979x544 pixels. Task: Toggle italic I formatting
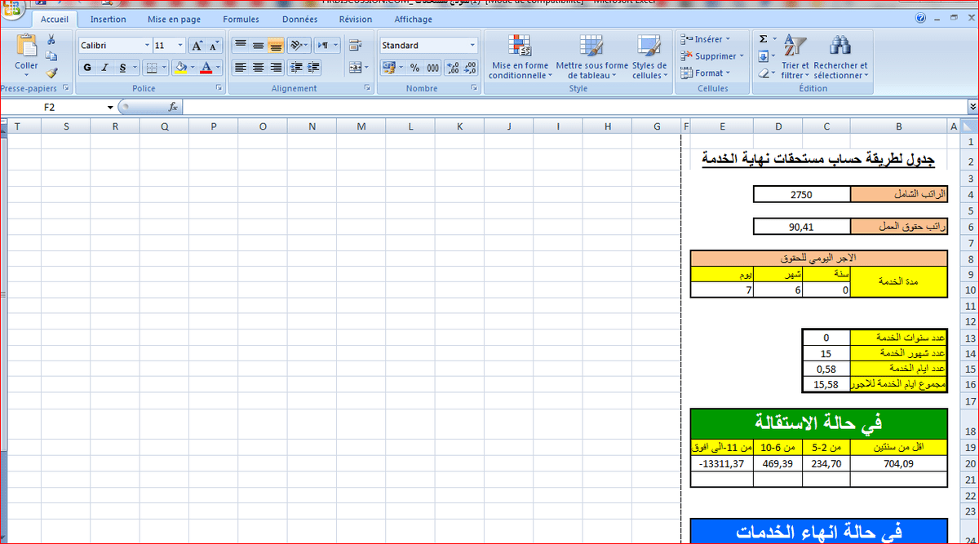pos(105,68)
